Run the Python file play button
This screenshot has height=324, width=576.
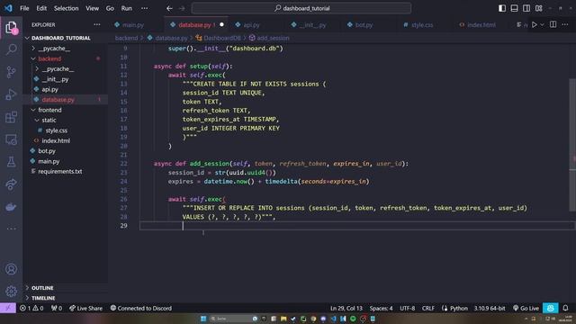pos(534,24)
